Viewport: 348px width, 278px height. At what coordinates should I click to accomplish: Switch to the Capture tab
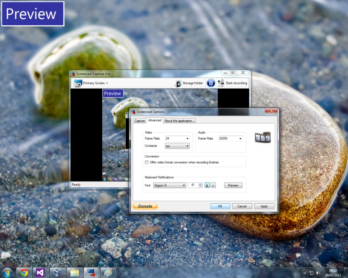tap(140, 121)
